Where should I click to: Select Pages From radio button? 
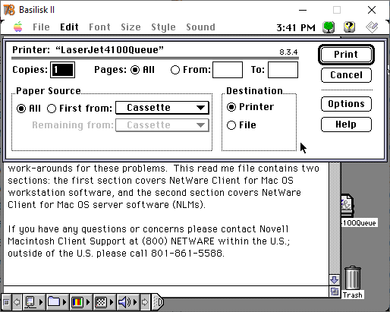(x=175, y=70)
